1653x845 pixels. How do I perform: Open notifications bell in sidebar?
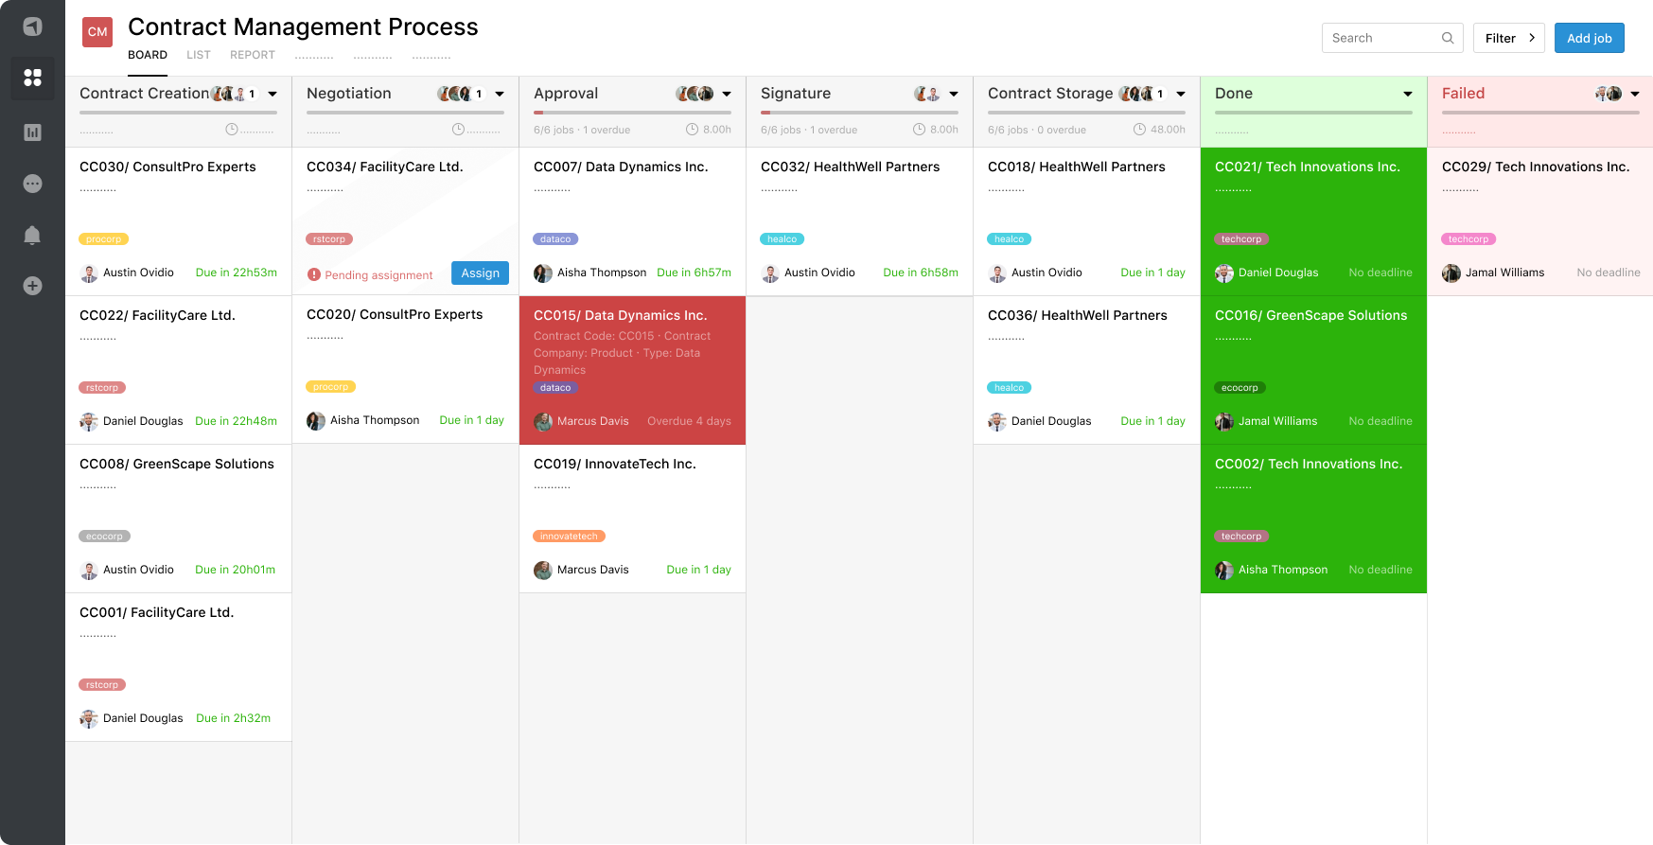click(32, 235)
